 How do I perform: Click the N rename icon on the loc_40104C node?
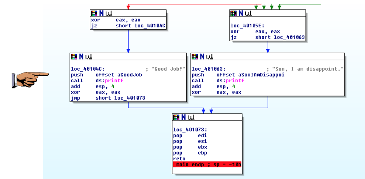pos(81,57)
